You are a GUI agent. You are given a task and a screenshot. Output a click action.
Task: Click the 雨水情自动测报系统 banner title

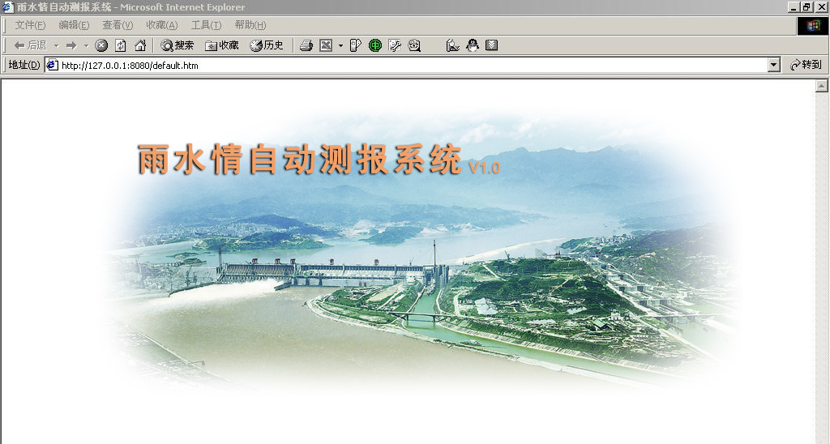click(300, 159)
